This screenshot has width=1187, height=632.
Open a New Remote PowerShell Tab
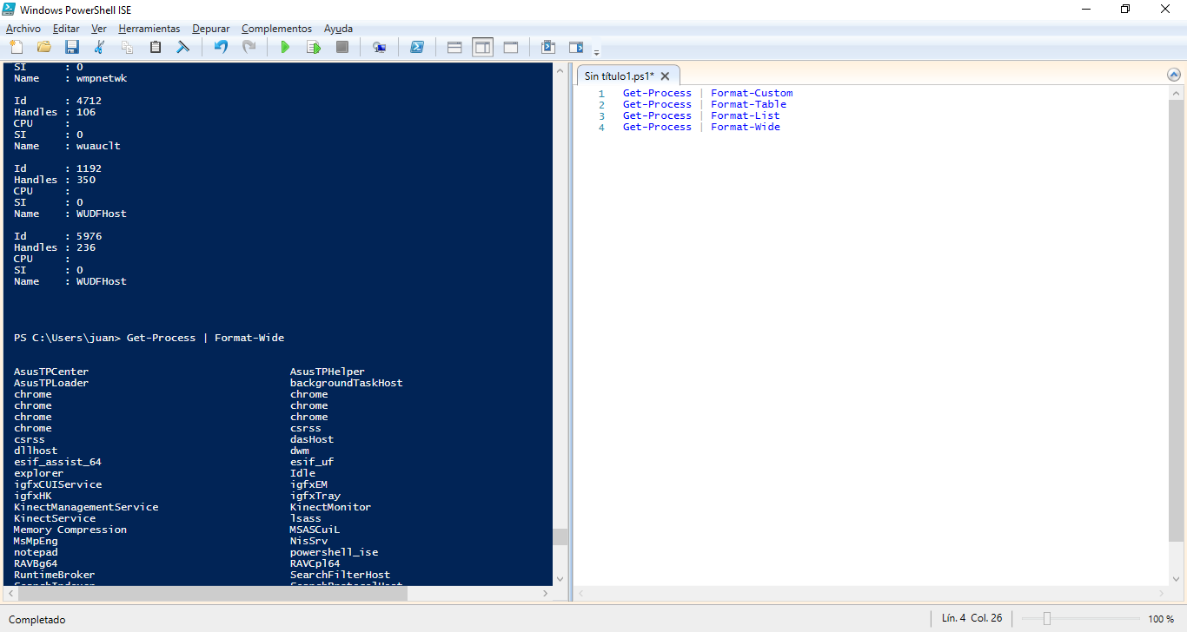click(379, 47)
